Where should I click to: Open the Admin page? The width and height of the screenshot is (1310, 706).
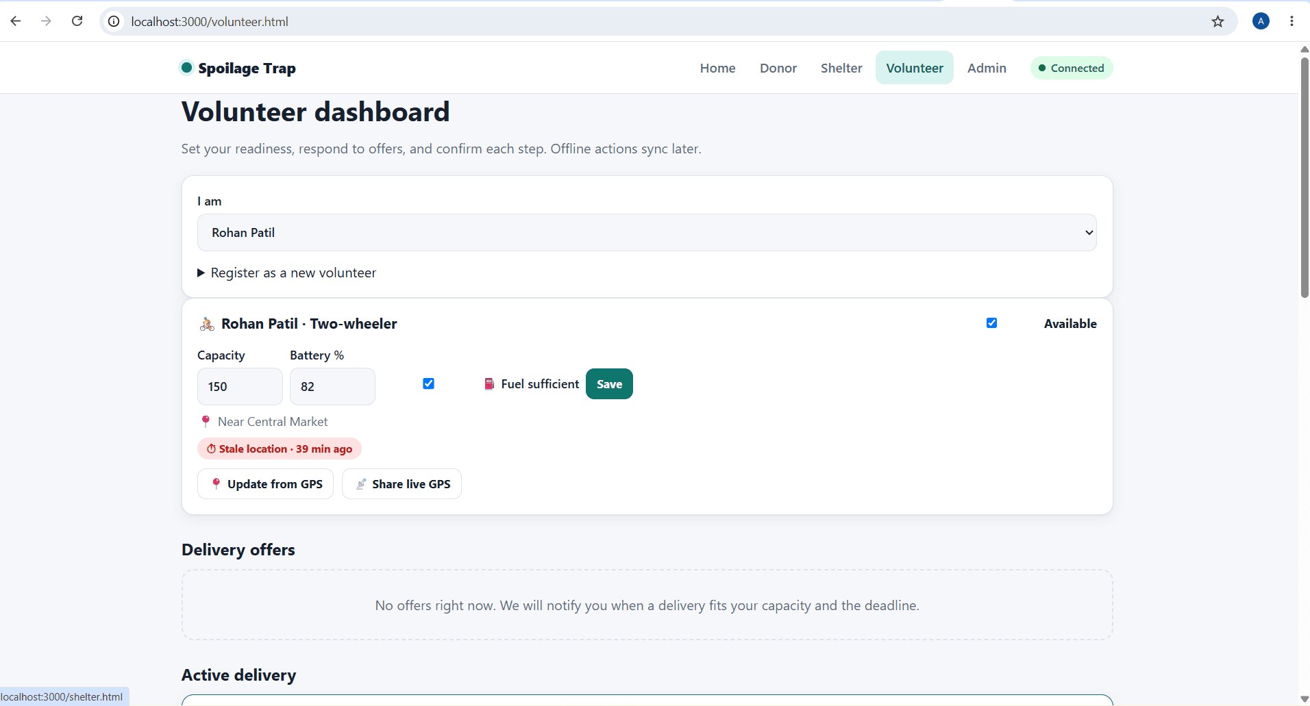987,68
